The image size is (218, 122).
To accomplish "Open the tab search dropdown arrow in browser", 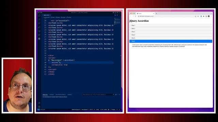I will point(211,14).
